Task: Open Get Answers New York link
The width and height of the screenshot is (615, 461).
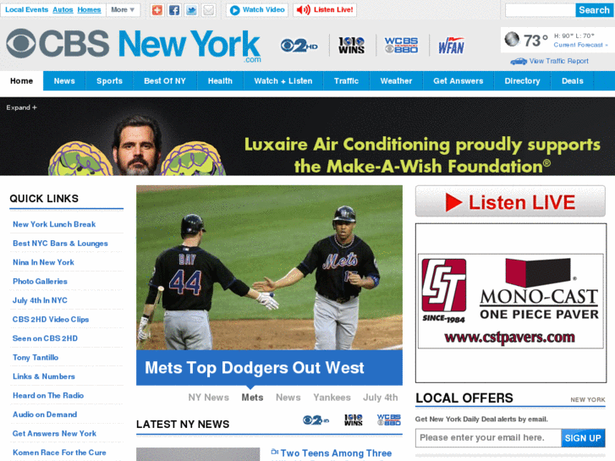Action: 54,434
